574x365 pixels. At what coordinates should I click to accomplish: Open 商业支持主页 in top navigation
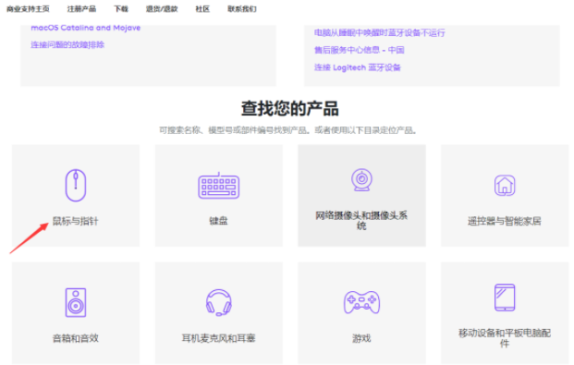point(28,9)
